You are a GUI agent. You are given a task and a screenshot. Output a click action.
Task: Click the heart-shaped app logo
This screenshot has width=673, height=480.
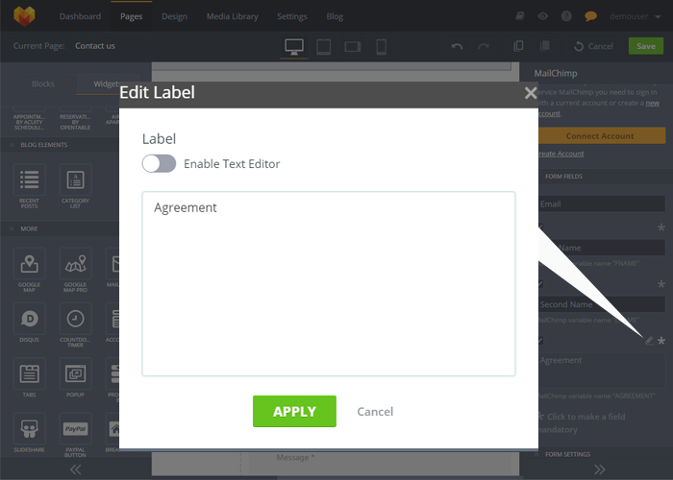coord(24,16)
